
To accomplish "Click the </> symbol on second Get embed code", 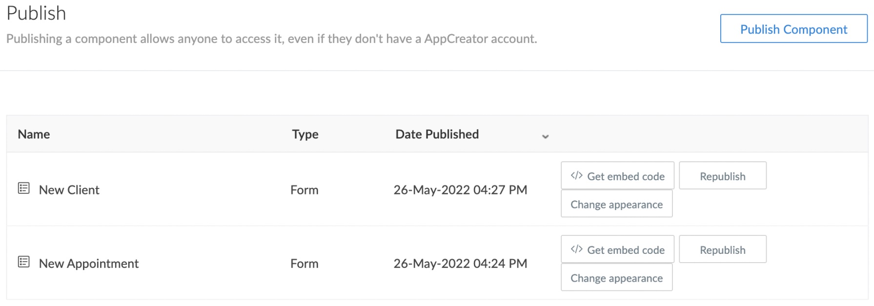I will click(577, 249).
